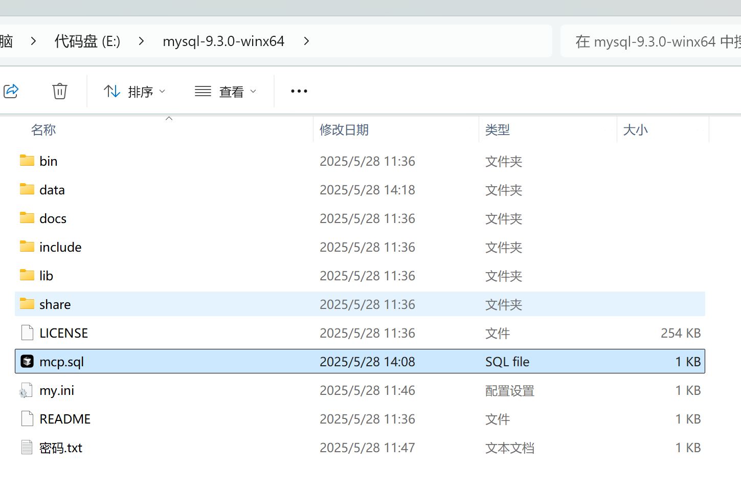Screen dimensions: 741x488
Task: Click the share folder icon
Action: tap(27, 304)
